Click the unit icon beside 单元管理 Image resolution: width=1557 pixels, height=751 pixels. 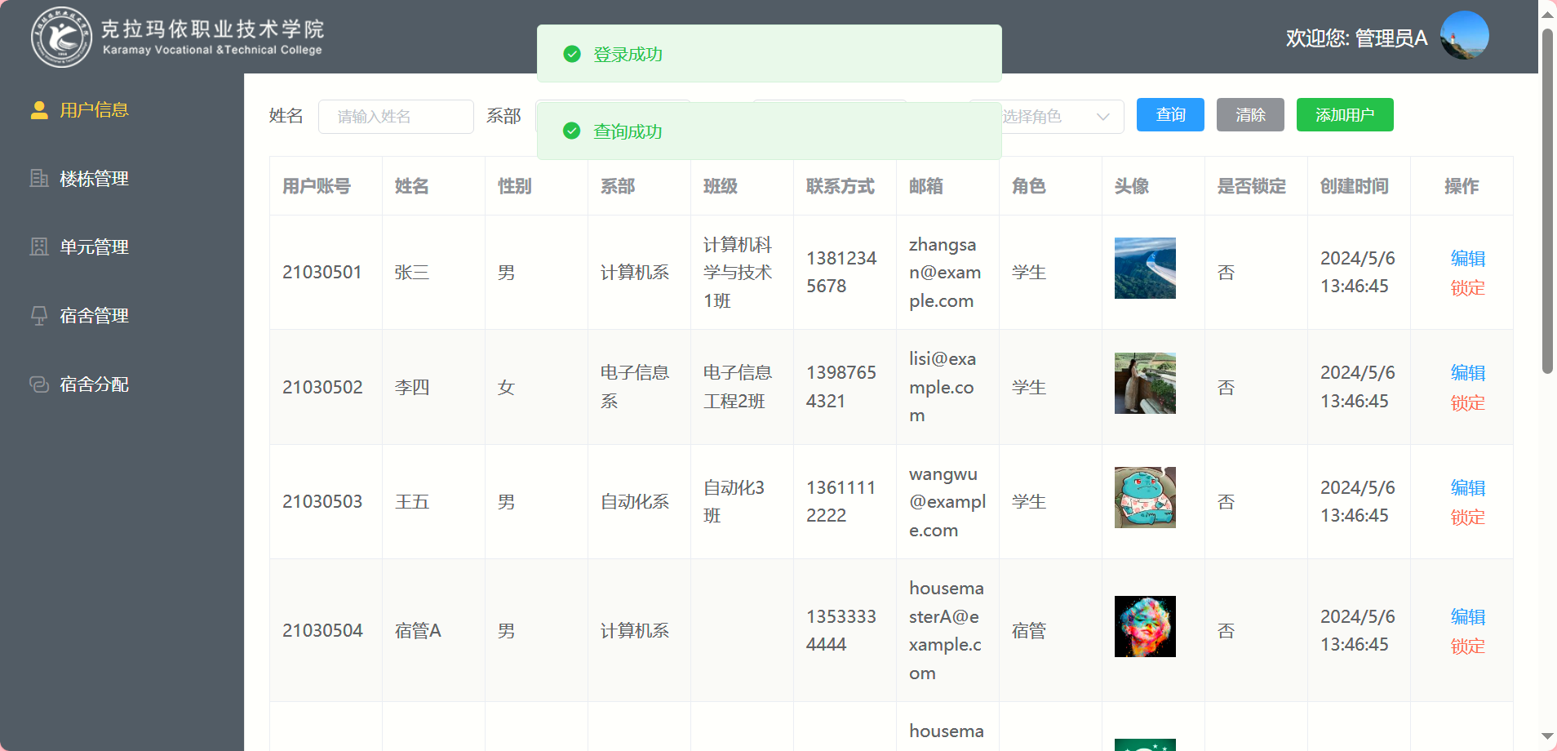coord(39,247)
